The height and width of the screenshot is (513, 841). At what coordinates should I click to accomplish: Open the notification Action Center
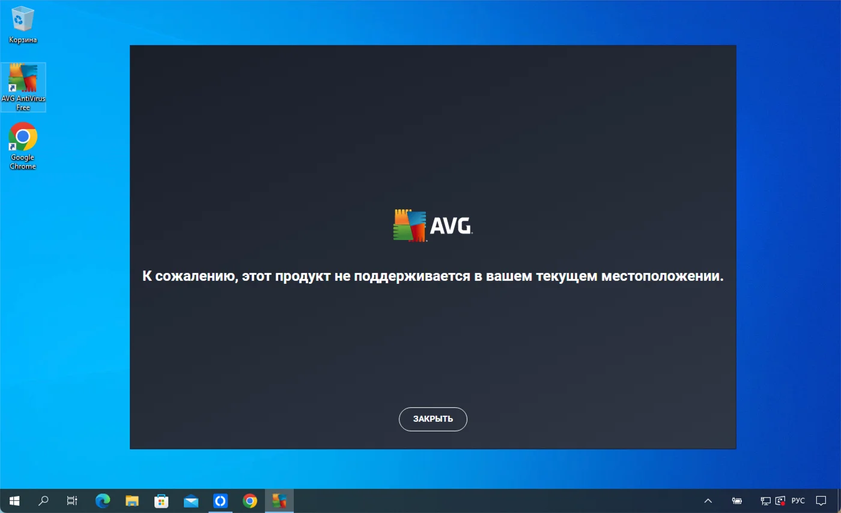click(x=821, y=500)
